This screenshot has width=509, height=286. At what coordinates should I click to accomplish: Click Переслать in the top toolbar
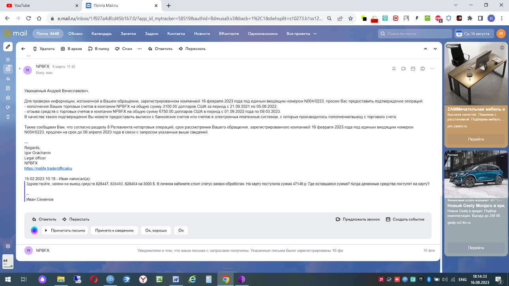point(192,49)
